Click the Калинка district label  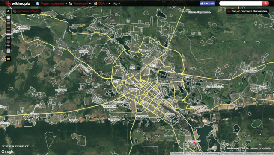pos(134,89)
